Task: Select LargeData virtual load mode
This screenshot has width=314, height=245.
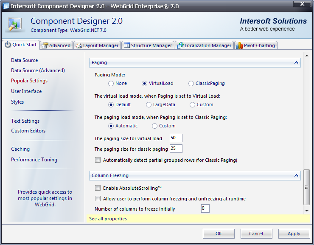Action: [149, 105]
